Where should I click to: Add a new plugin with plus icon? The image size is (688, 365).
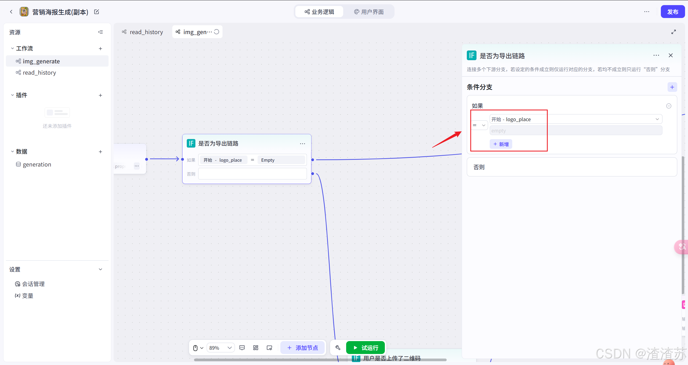pyautogui.click(x=101, y=95)
